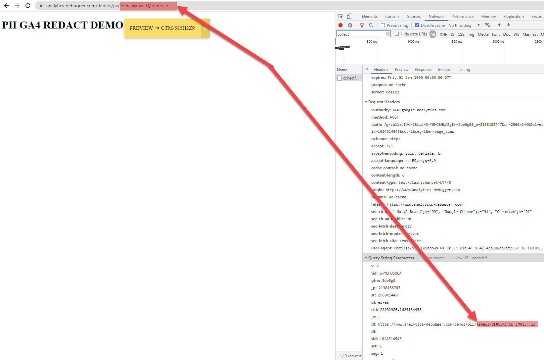Collapse the Query String Parameters section
544x360 pixels.
click(366, 258)
